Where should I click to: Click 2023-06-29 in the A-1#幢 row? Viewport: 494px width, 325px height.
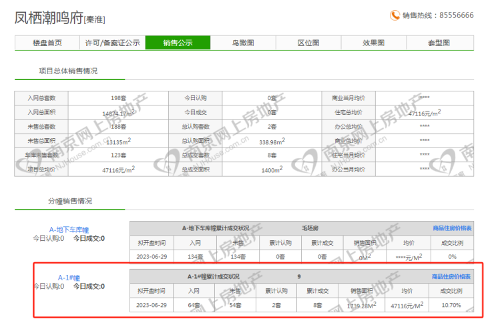[152, 305]
